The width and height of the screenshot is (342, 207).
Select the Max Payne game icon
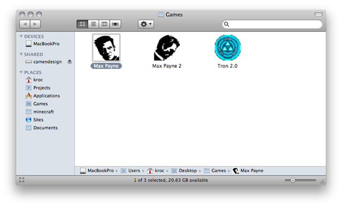coord(106,48)
